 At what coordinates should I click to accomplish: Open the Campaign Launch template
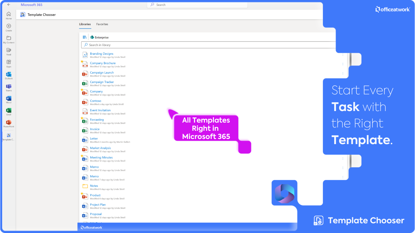tap(102, 73)
